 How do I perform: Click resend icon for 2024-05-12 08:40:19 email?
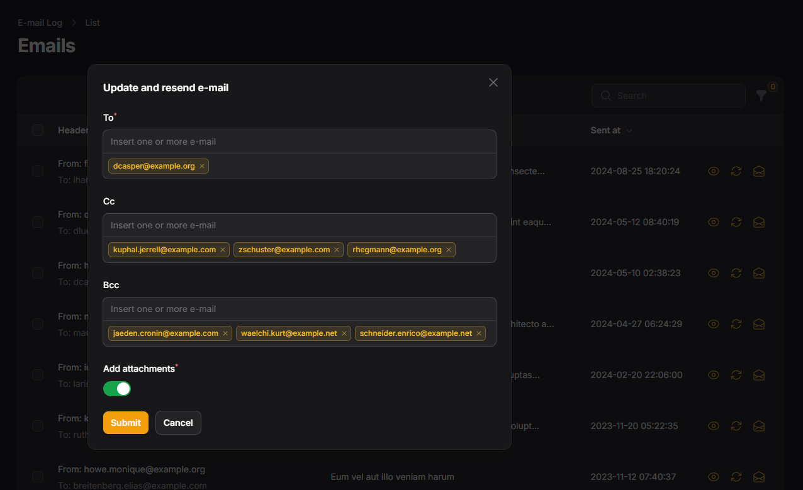(x=736, y=222)
